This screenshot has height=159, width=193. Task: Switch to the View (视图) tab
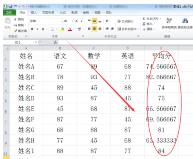click(x=98, y=13)
